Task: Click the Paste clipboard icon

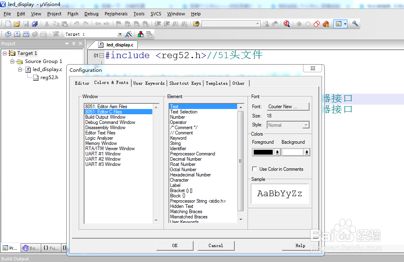Action: point(65,24)
